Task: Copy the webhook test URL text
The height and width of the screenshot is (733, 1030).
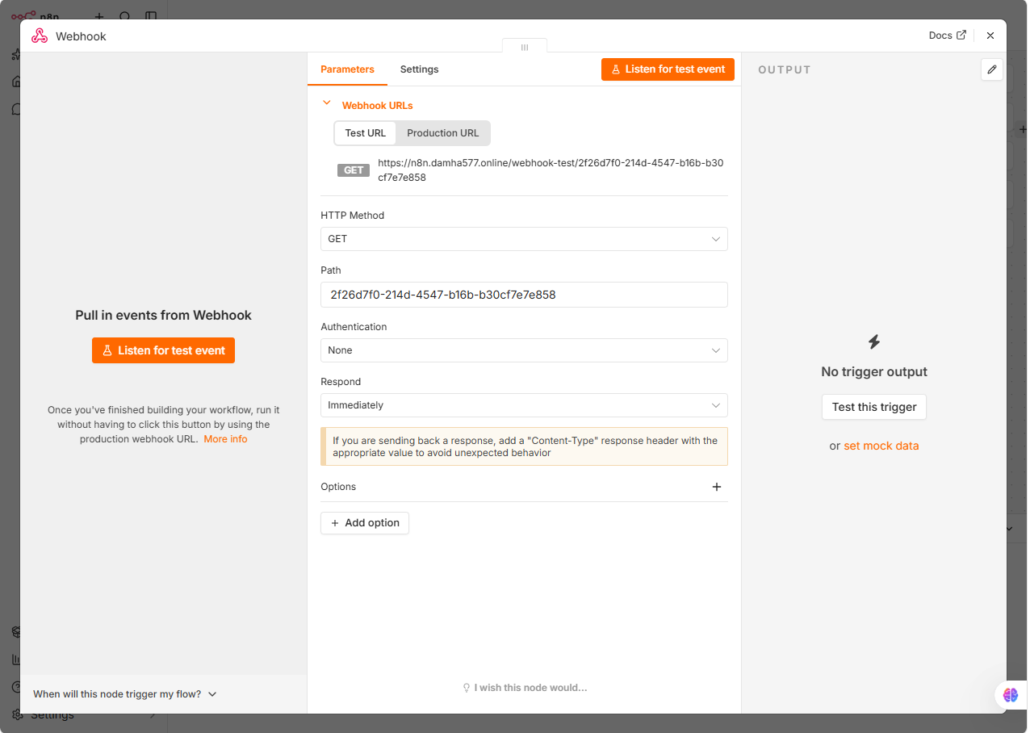Action: click(x=551, y=170)
